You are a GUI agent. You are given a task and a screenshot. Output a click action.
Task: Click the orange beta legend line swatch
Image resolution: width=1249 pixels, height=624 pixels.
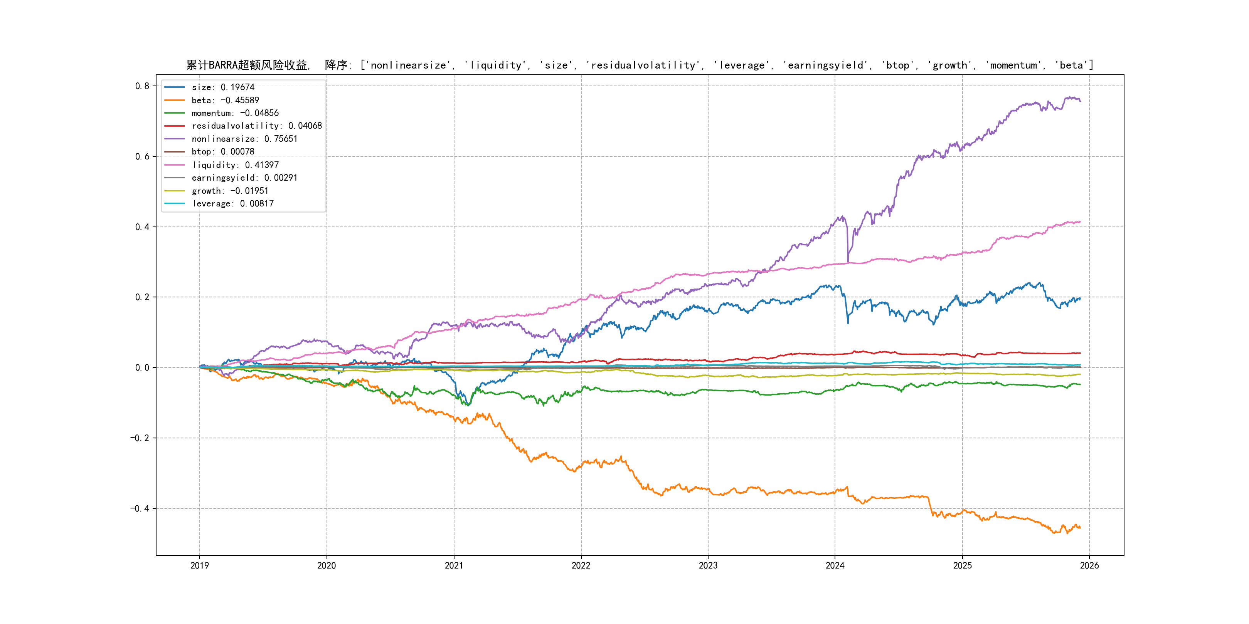175,100
